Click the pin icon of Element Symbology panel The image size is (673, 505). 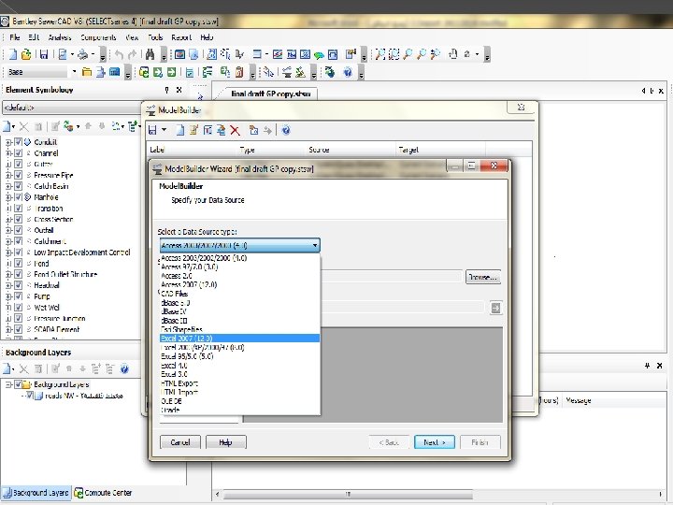[166, 90]
